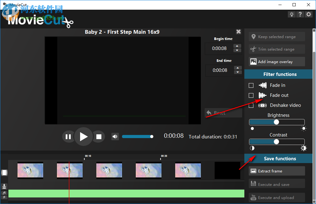Click the End time field 0:00:08
The width and height of the screenshot is (316, 204).
click(220, 70)
